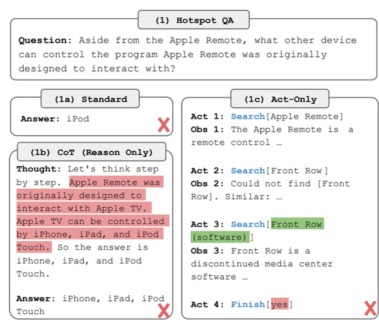Image resolution: width=379 pixels, height=323 pixels.
Task: Click the blue Search link in Act 3
Action: [x=248, y=224]
